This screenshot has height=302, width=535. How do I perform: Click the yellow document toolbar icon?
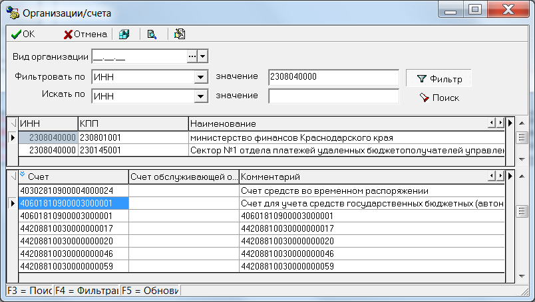(180, 34)
